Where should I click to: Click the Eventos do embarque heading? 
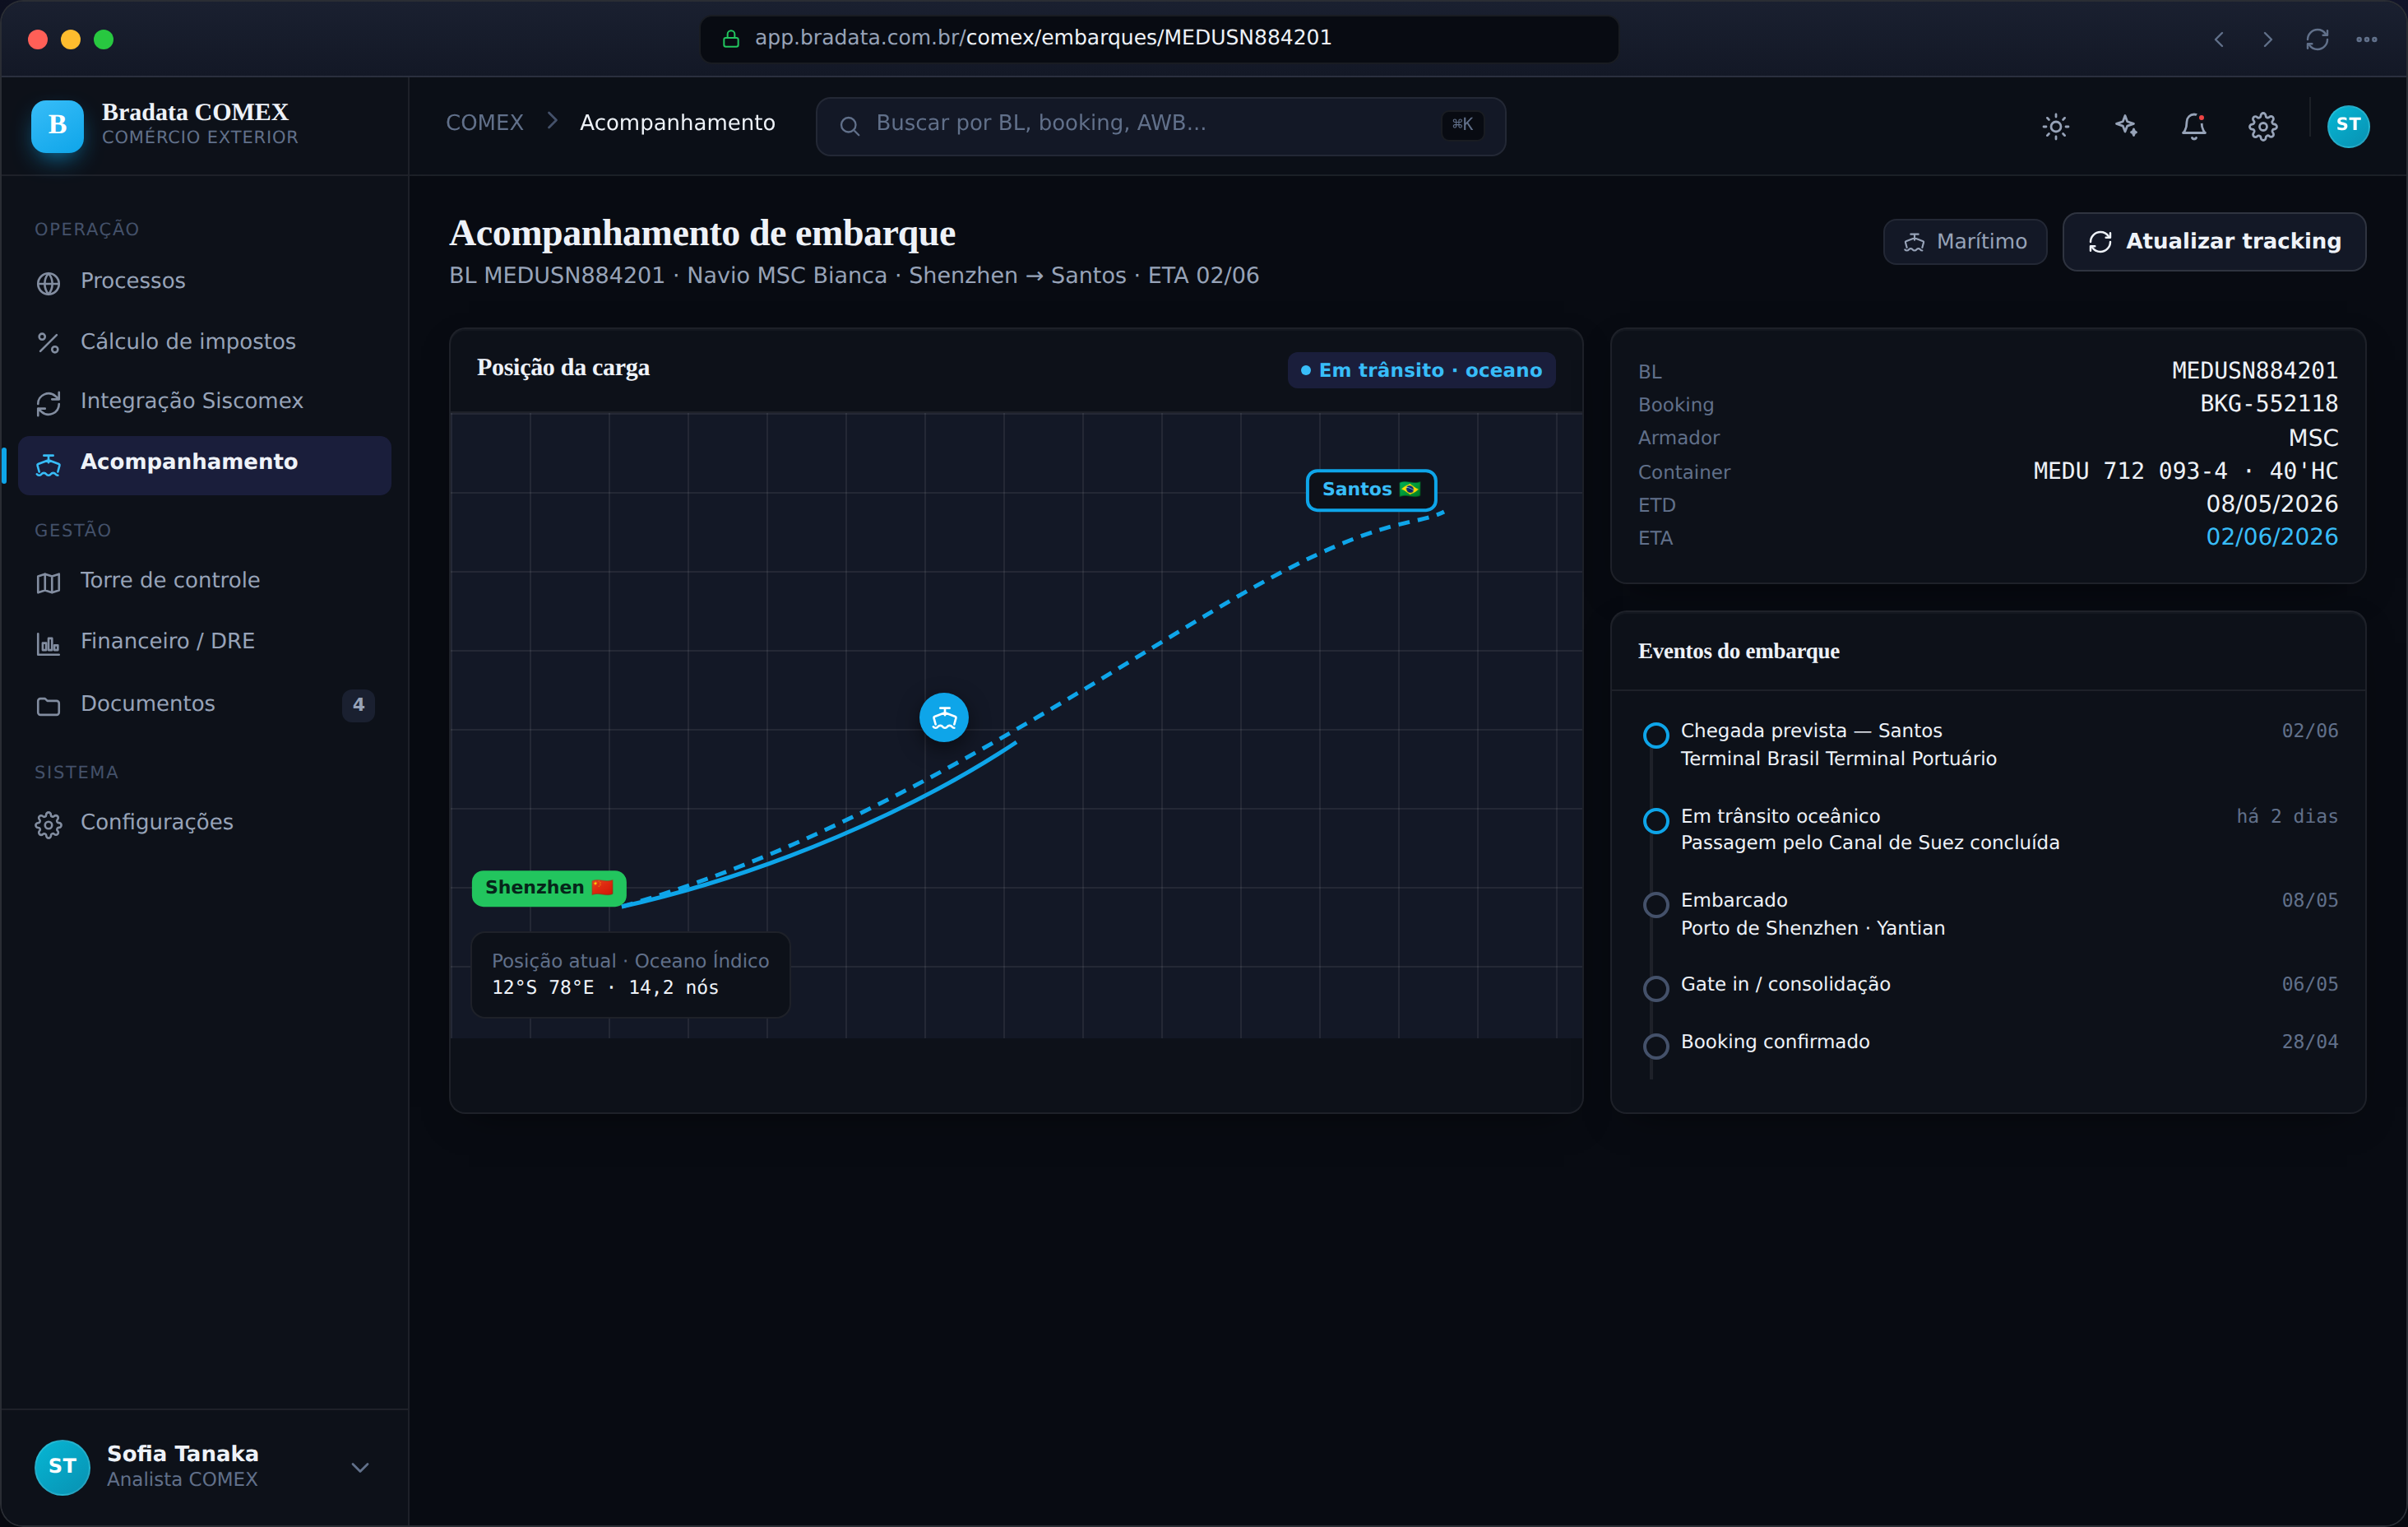[1738, 652]
